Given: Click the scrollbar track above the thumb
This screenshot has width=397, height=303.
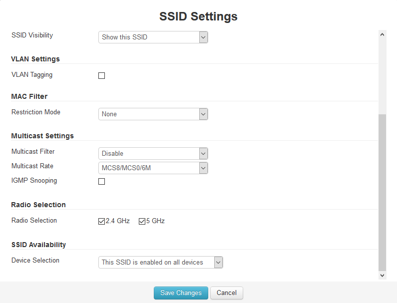Looking at the screenshot, I should pyautogui.click(x=383, y=76).
